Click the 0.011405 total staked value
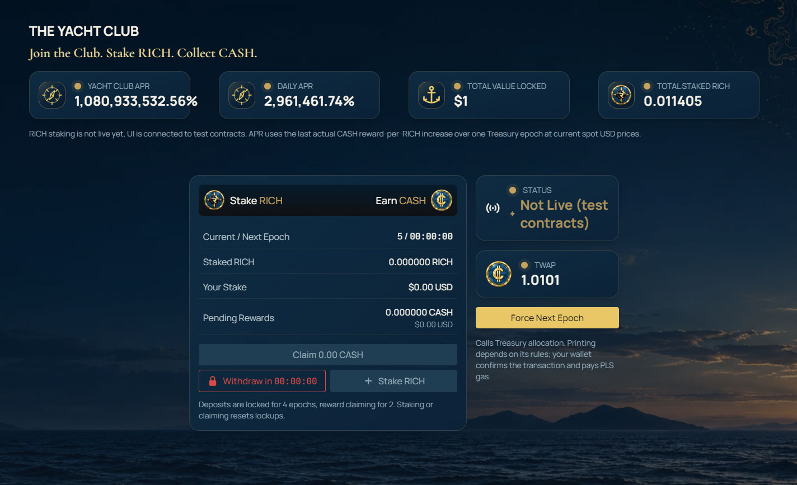 point(673,101)
